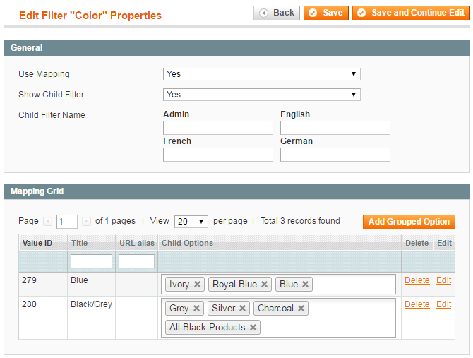Open the Show Child Filter dropdown
The height and width of the screenshot is (358, 473).
[x=261, y=95]
